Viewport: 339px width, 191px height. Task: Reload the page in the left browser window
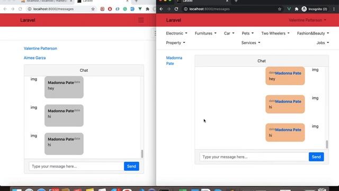(x=20, y=9)
